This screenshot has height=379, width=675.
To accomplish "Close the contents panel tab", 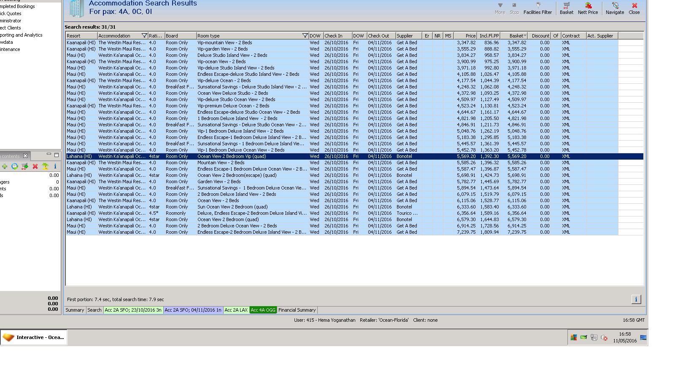I will click(x=25, y=156).
